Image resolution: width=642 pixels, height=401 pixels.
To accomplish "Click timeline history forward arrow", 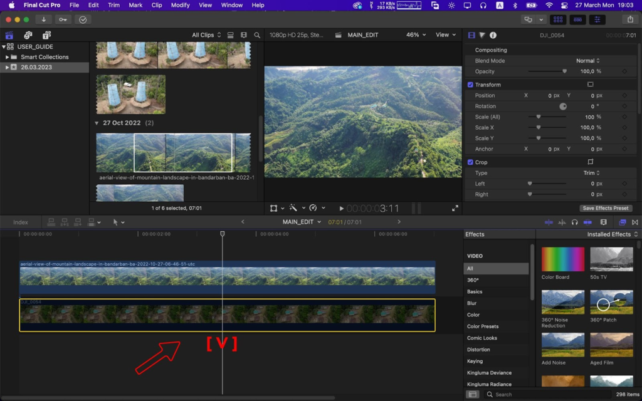I will click(399, 222).
